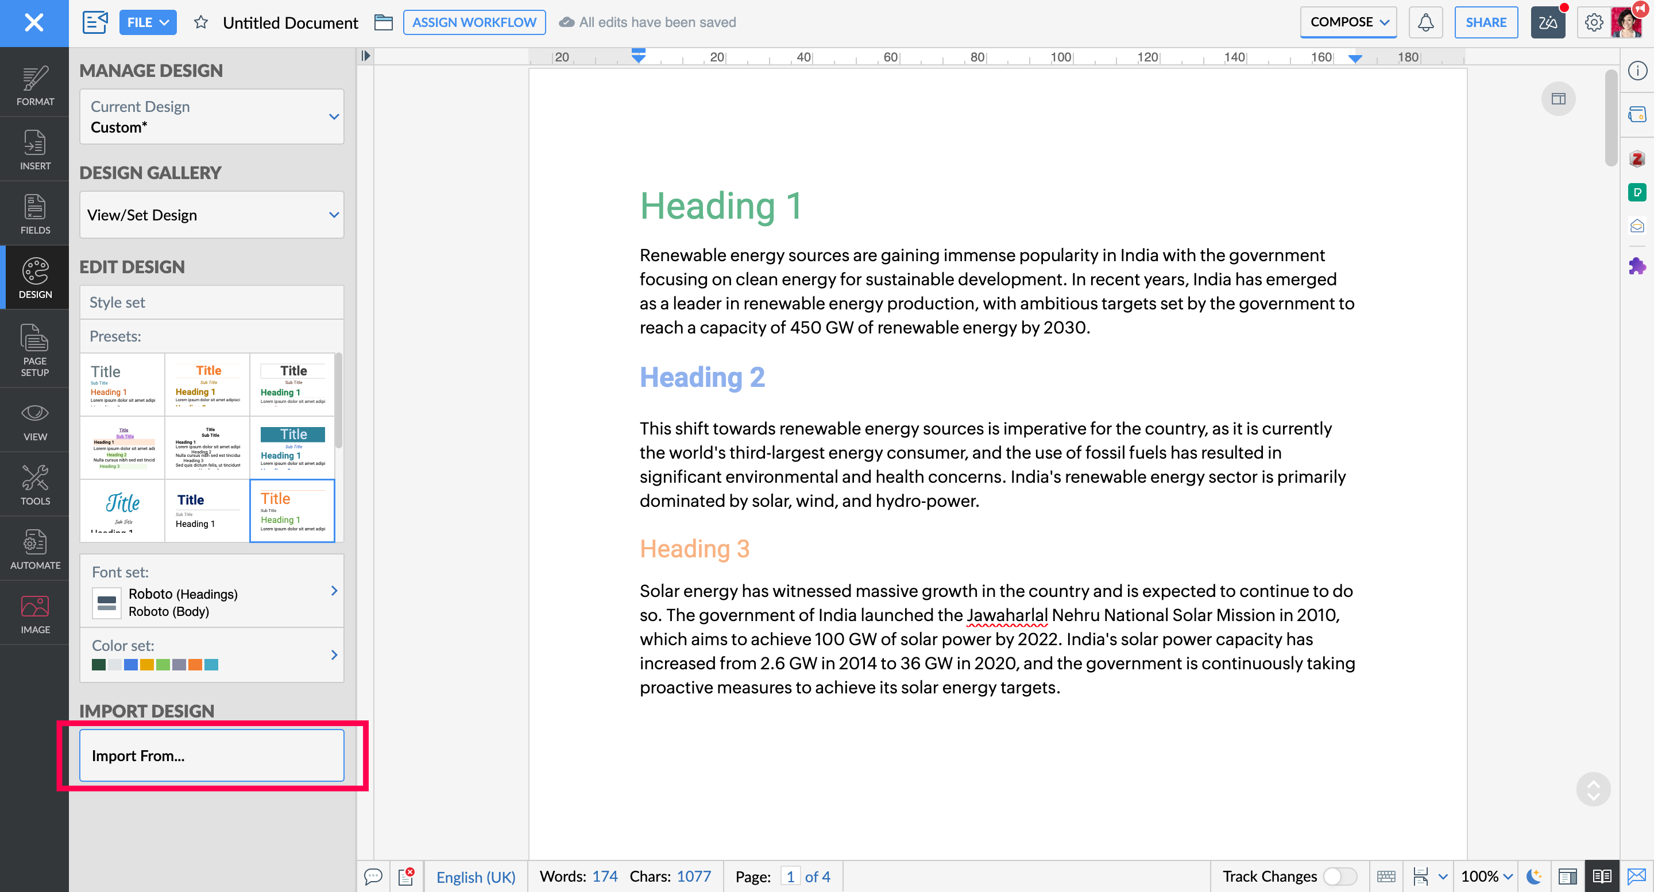Open document info icon at right
This screenshot has width=1654, height=892.
[1637, 71]
